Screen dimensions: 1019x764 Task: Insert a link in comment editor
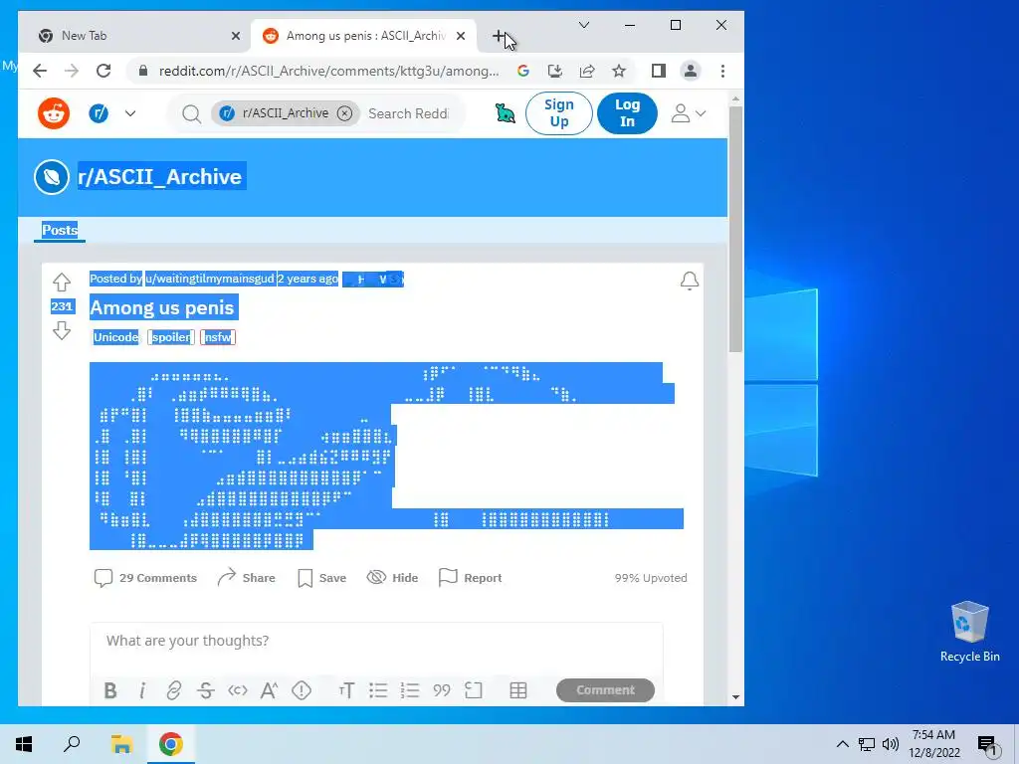(x=173, y=690)
